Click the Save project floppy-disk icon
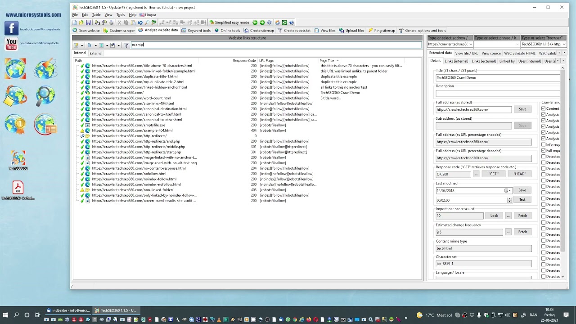 click(88, 22)
